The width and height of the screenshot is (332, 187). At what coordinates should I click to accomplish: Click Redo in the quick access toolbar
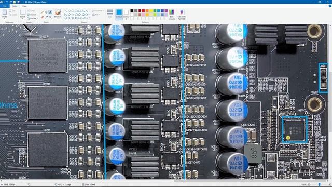[x=11, y=2]
